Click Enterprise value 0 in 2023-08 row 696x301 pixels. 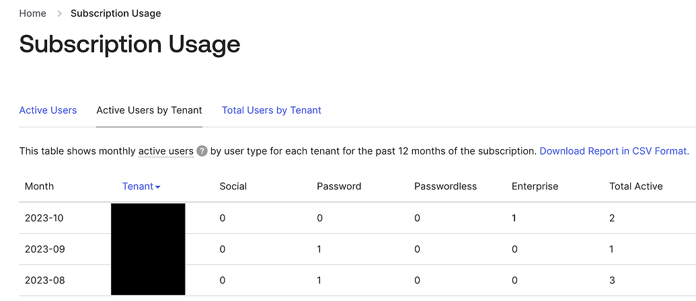514,280
